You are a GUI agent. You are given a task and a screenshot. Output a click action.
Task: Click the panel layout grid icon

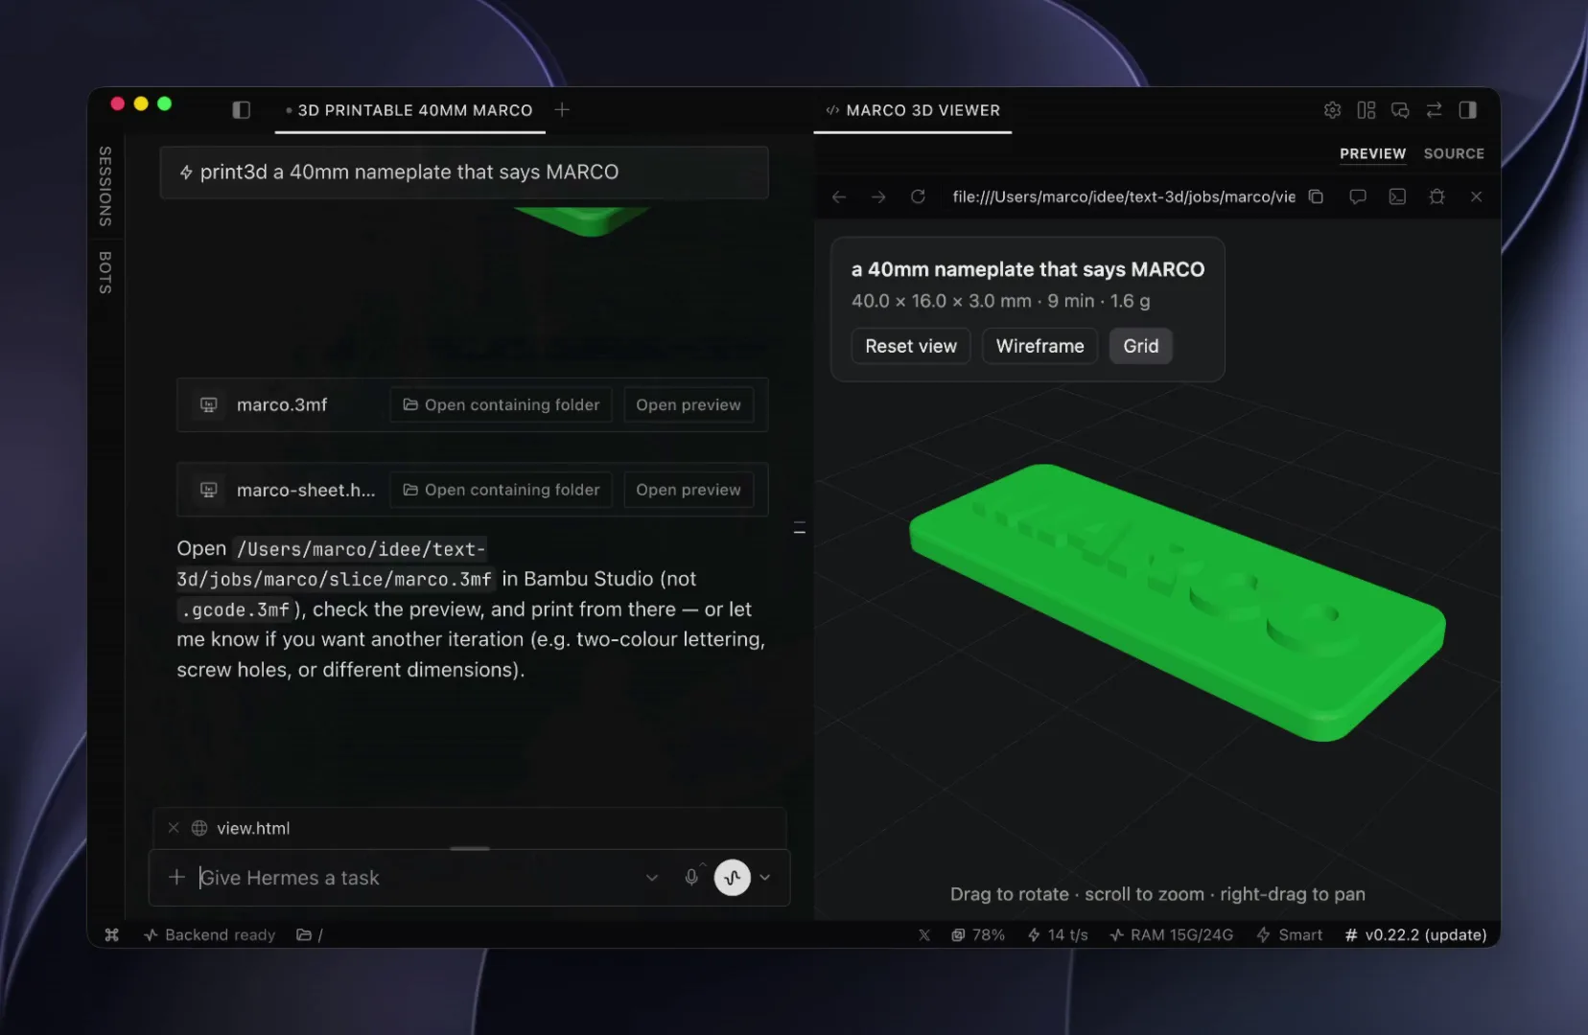1366,110
